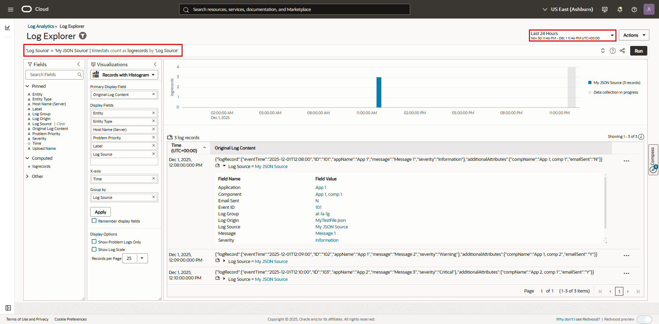Toggle the Redwood preview switch

tap(644, 319)
